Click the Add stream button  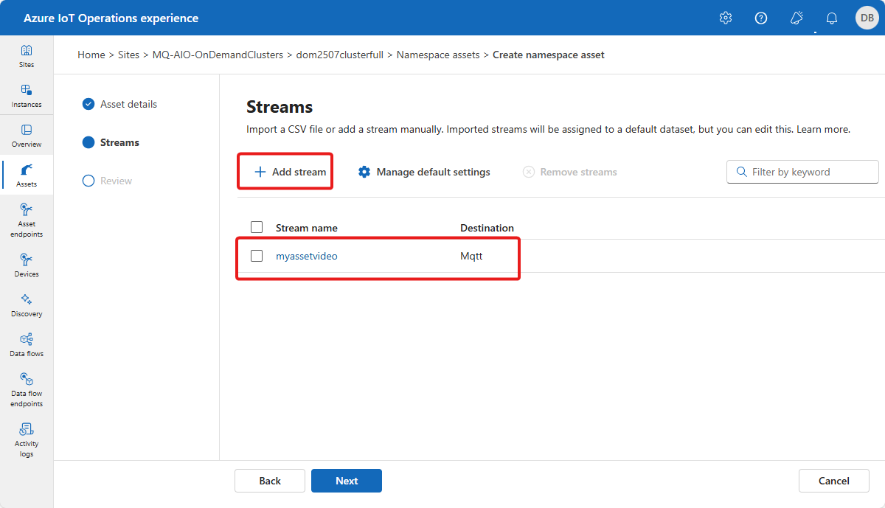click(x=290, y=172)
